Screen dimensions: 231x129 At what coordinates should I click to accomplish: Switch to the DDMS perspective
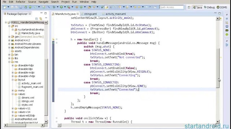222,7
